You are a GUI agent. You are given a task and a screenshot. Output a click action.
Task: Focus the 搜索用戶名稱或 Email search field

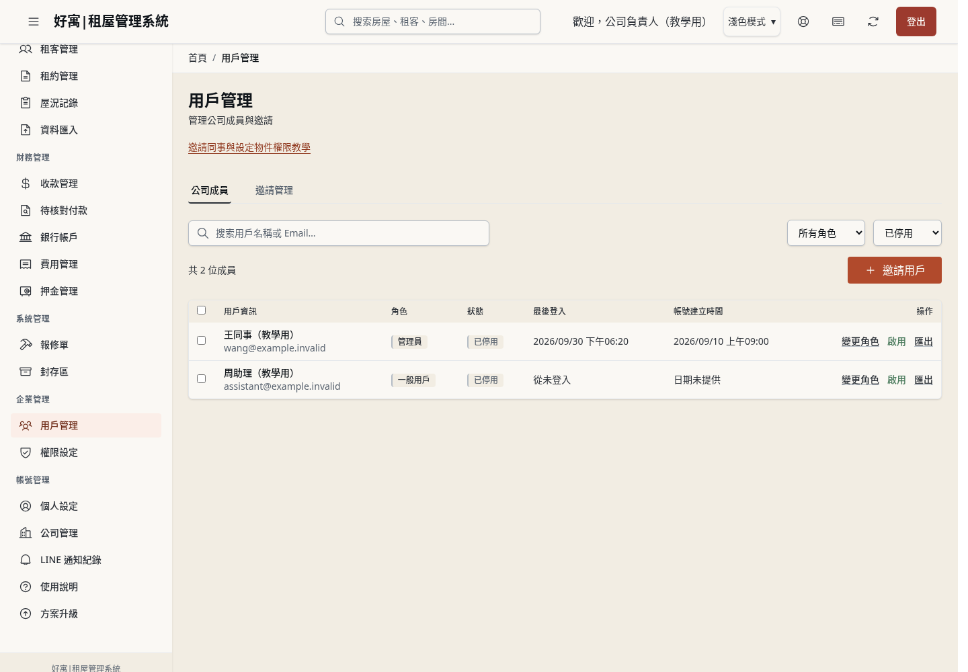(339, 233)
